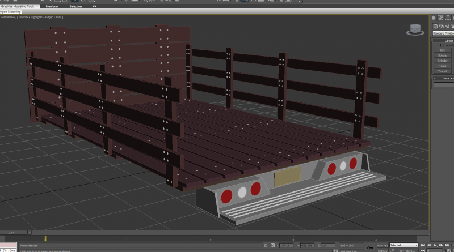The image size is (454, 252).
Task: Open the Selected key filter dropdown
Action: (x=404, y=245)
